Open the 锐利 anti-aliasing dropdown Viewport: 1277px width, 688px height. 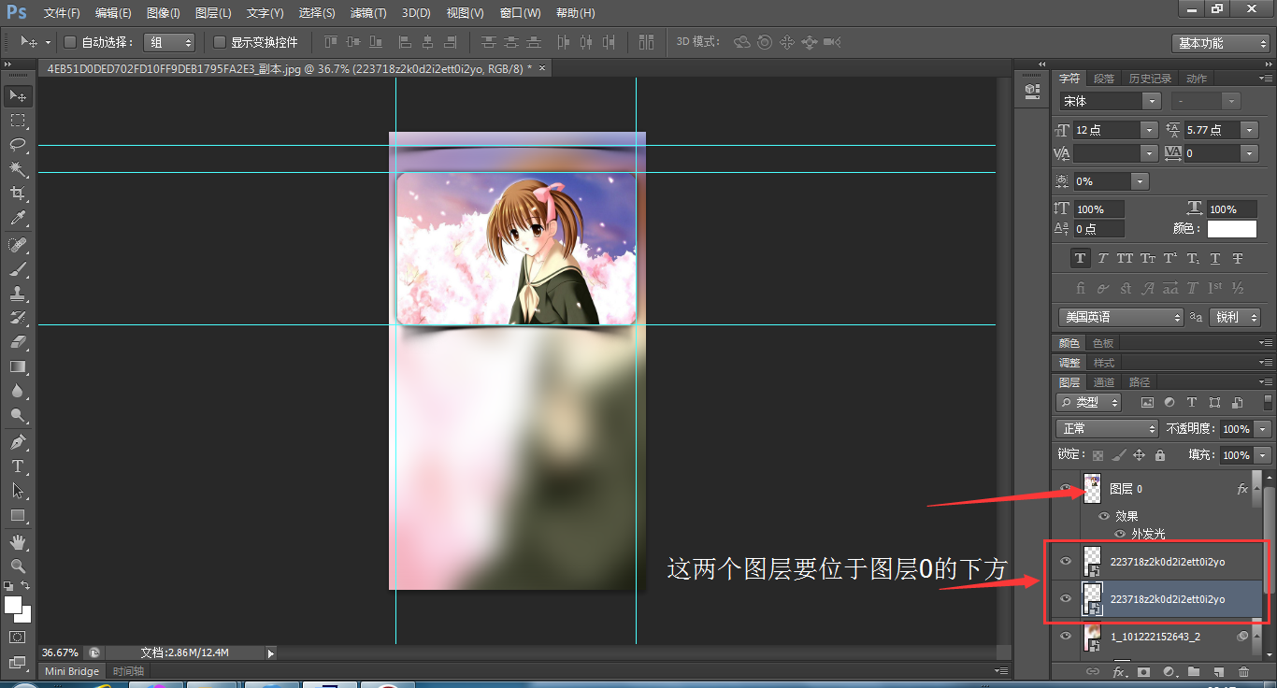point(1234,317)
